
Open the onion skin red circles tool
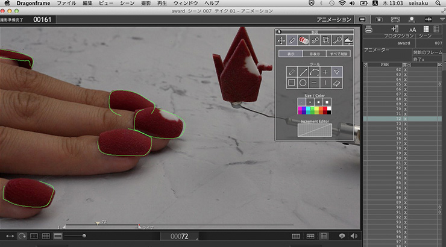(x=303, y=40)
